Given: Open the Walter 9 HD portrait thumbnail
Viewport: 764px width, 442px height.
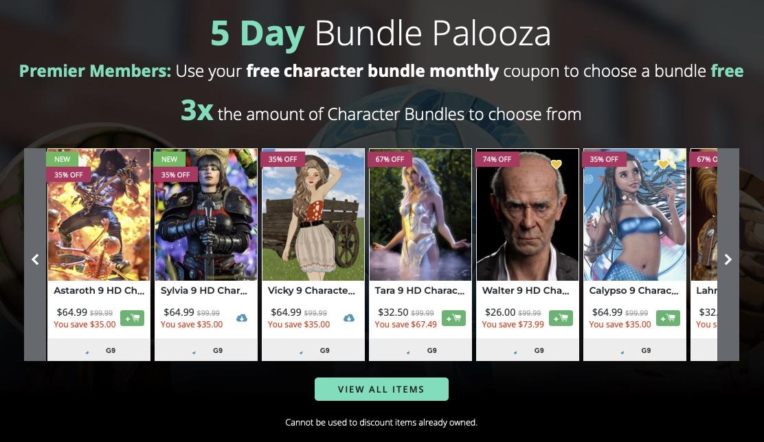Looking at the screenshot, I should coord(528,215).
